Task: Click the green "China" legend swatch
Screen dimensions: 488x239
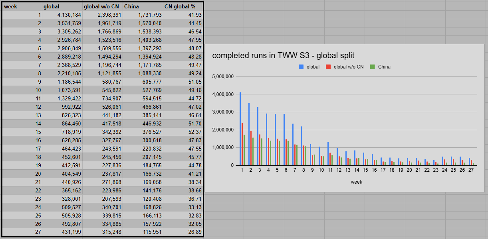Action: (372, 67)
